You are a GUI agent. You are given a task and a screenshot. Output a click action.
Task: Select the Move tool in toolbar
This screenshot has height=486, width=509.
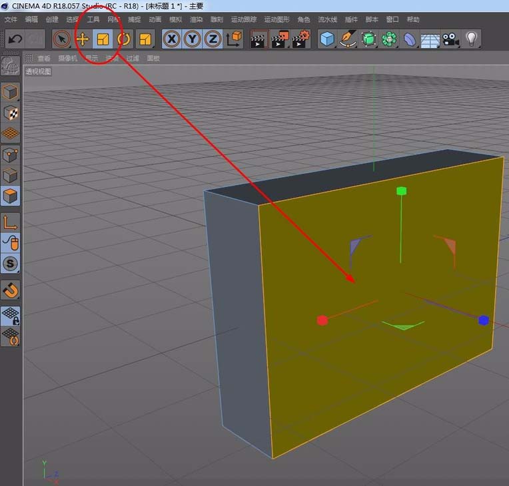83,39
